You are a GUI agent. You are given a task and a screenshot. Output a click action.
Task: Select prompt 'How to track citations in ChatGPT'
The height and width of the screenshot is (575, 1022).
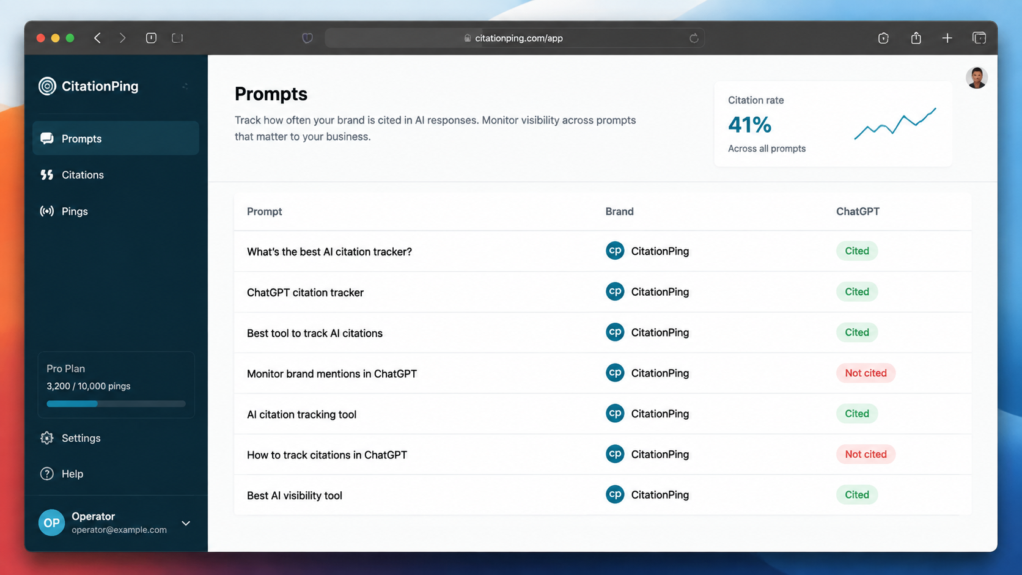point(327,455)
